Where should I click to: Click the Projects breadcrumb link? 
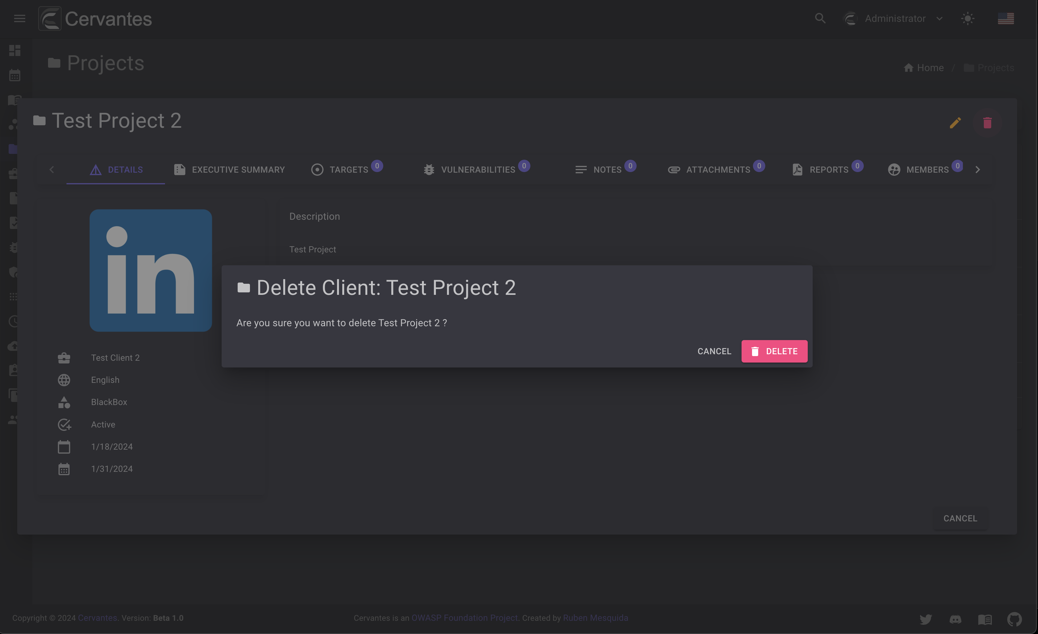pyautogui.click(x=989, y=68)
